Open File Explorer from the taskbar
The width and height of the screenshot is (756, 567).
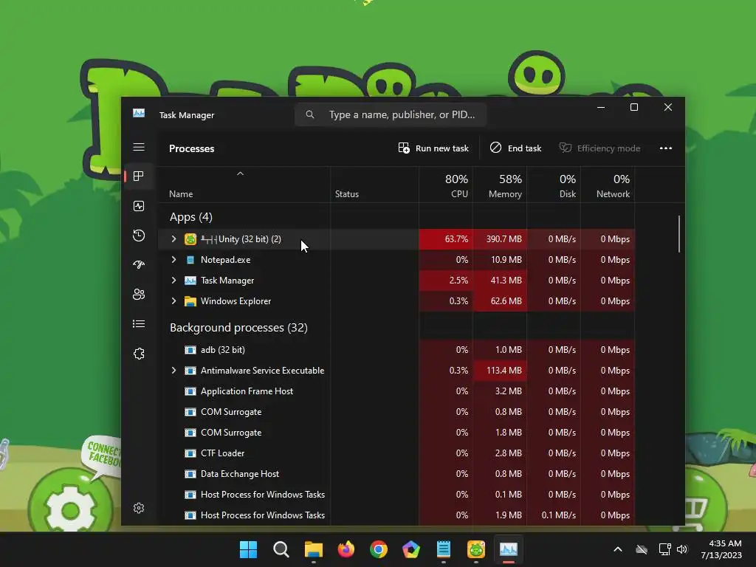click(x=313, y=549)
